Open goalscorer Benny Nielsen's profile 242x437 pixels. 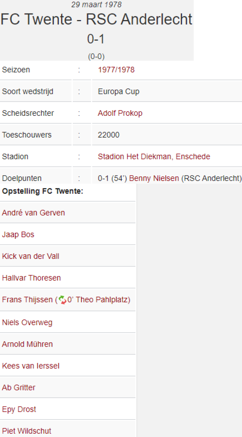pyautogui.click(x=154, y=178)
